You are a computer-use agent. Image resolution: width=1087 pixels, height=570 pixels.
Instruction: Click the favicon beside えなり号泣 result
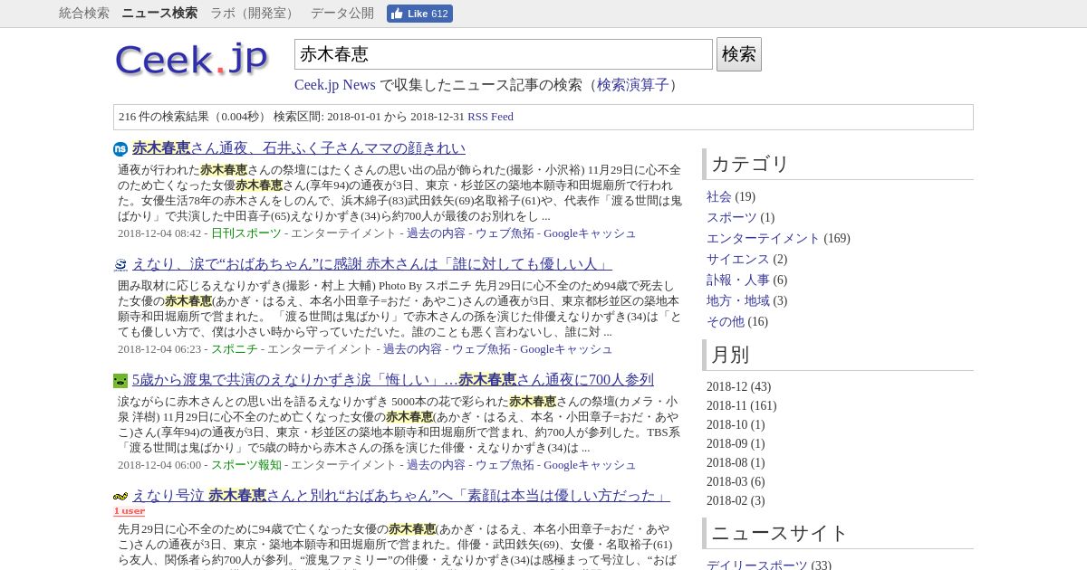tap(120, 497)
